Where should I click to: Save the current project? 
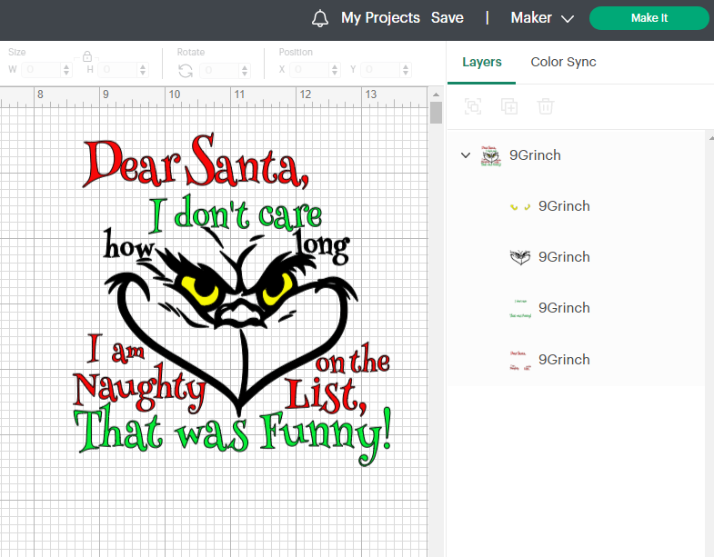448,18
